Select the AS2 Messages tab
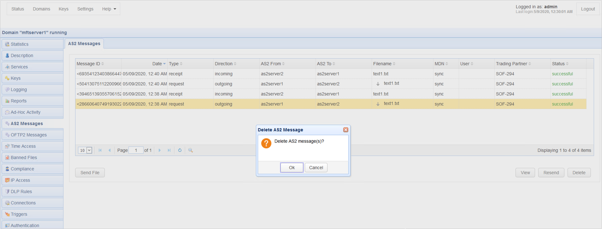The image size is (602, 229). tap(84, 44)
